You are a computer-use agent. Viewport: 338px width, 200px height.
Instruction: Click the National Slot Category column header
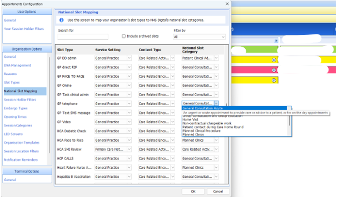tap(193, 50)
